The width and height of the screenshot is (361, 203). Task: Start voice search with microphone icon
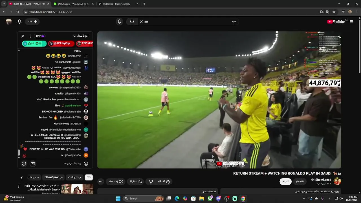click(x=119, y=22)
